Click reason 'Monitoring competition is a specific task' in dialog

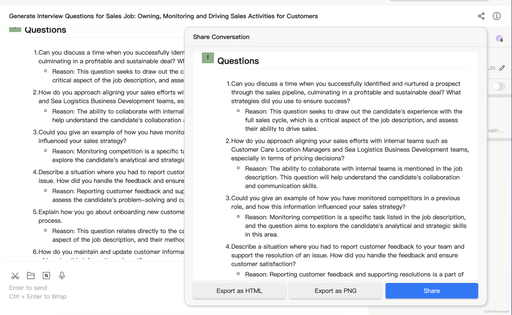[356, 226]
